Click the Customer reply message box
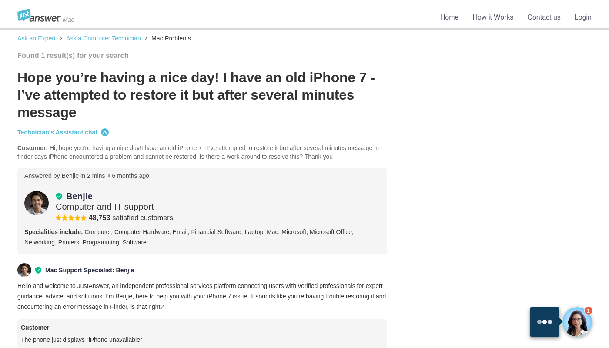 [x=202, y=334]
